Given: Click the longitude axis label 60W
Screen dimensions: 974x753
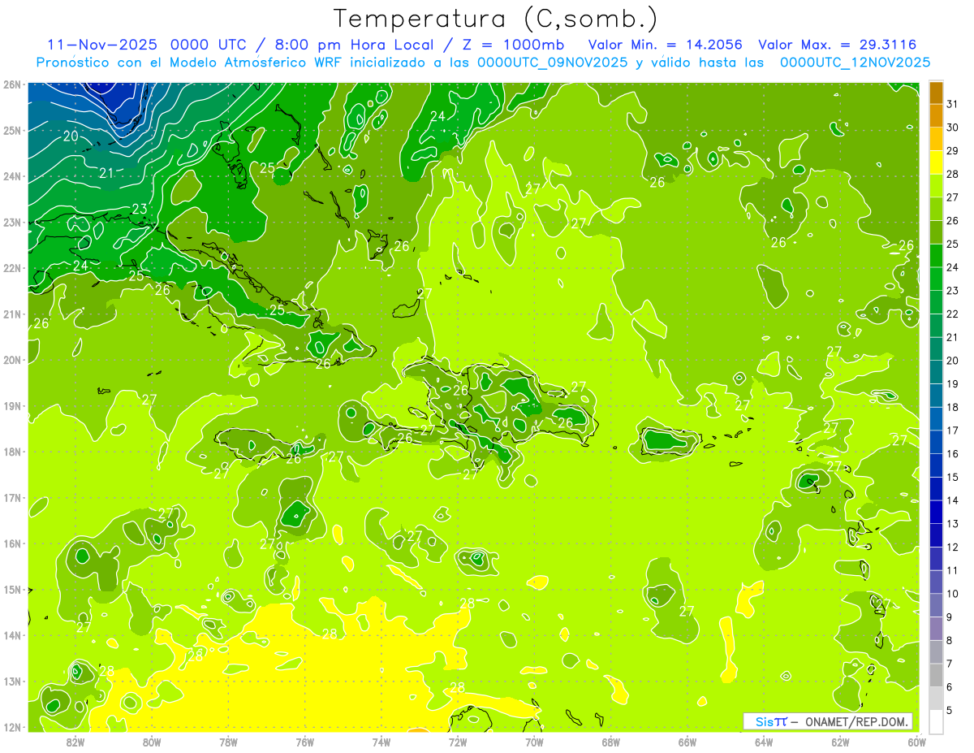Looking at the screenshot, I should (917, 742).
